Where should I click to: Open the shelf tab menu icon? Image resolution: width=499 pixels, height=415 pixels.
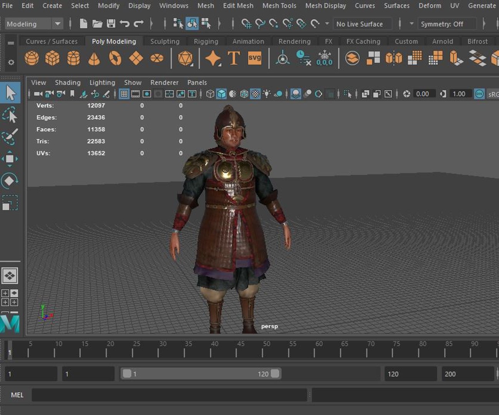11,43
